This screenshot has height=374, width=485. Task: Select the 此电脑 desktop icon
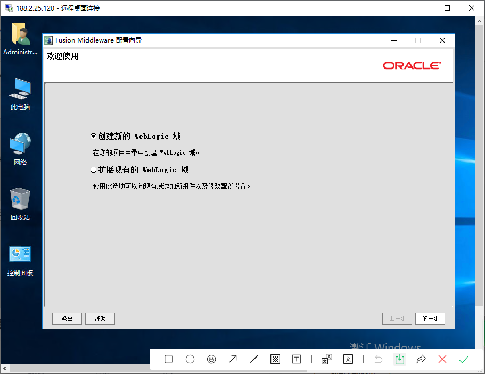[x=20, y=94]
